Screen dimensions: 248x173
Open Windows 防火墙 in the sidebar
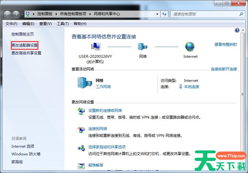point(26,154)
